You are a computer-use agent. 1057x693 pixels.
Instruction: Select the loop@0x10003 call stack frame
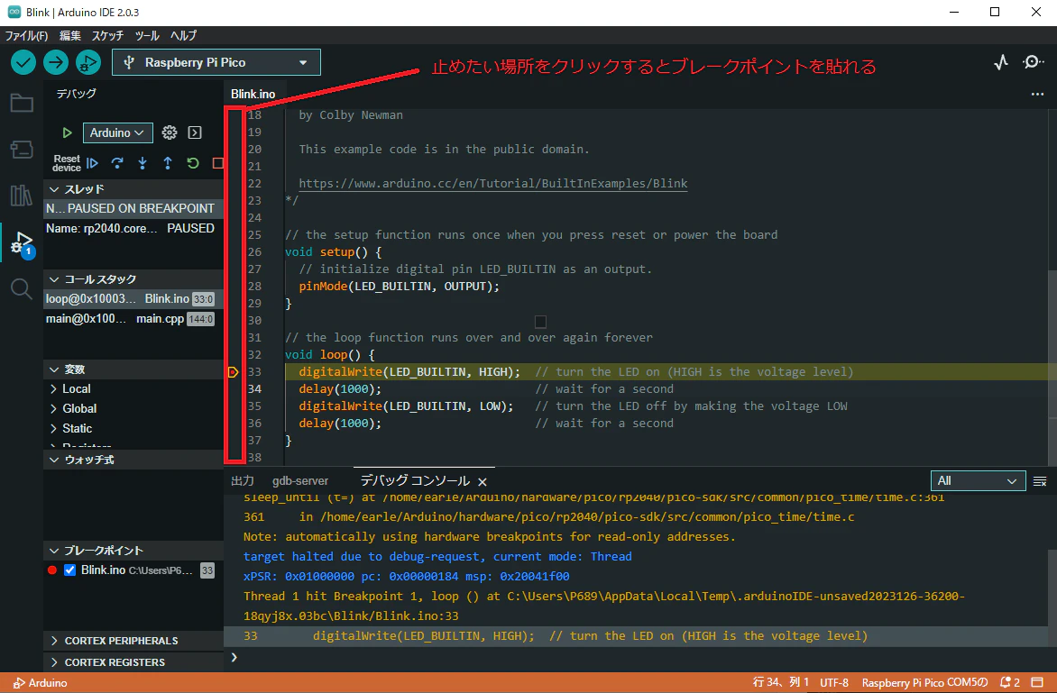click(133, 299)
